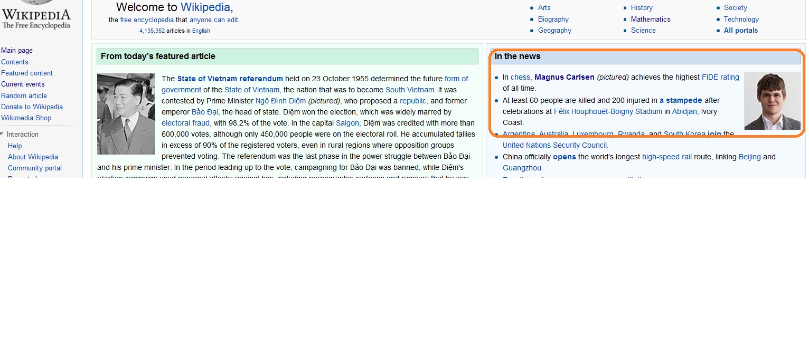Open the Biography portal
This screenshot has height=354, width=809.
coord(553,19)
